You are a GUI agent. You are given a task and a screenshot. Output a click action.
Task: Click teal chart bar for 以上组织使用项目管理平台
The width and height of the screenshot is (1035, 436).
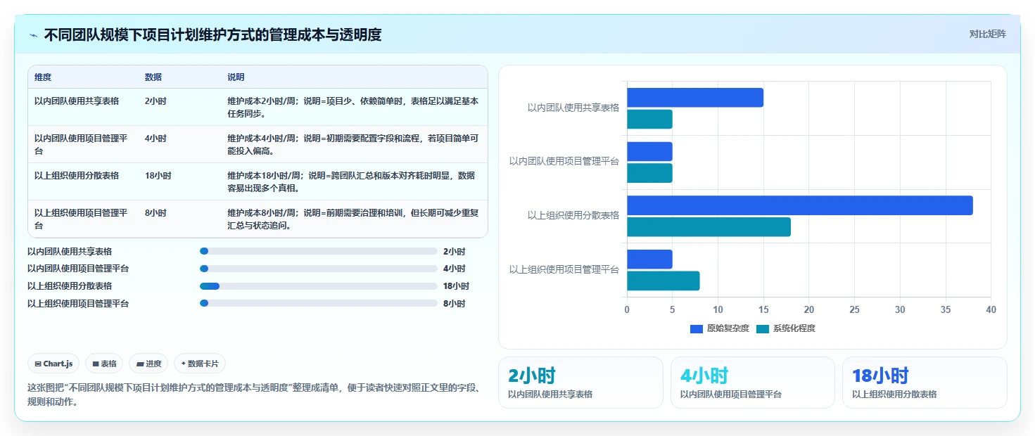663,281
